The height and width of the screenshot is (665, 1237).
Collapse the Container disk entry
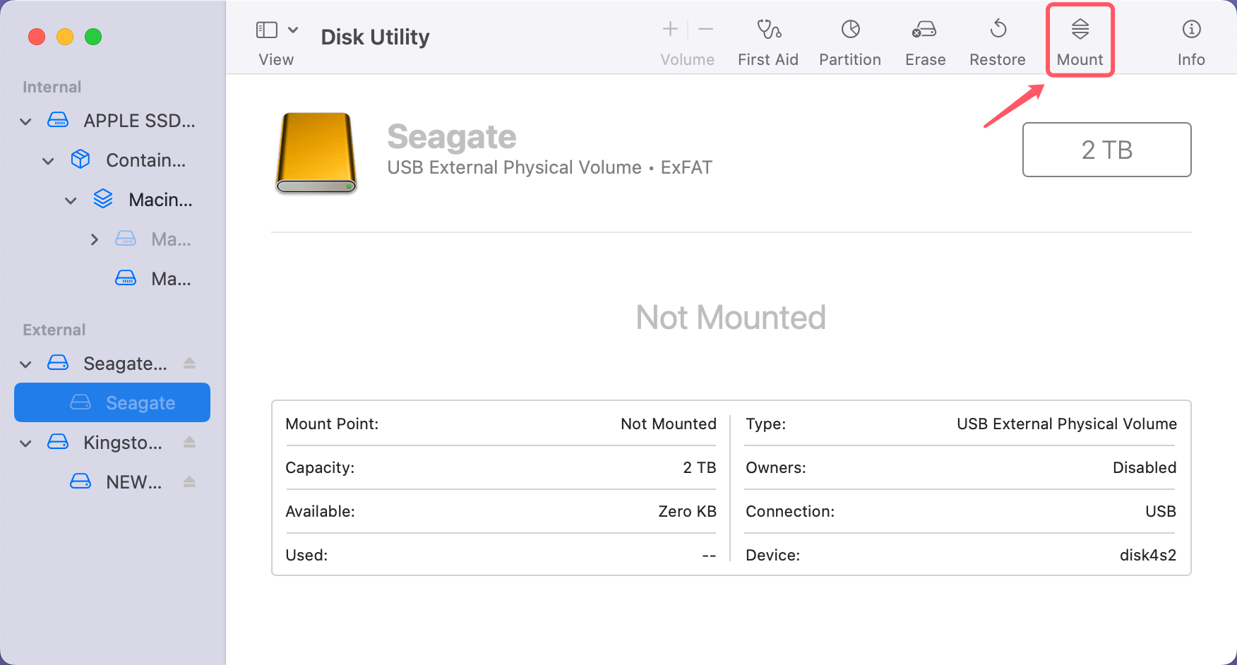48,160
